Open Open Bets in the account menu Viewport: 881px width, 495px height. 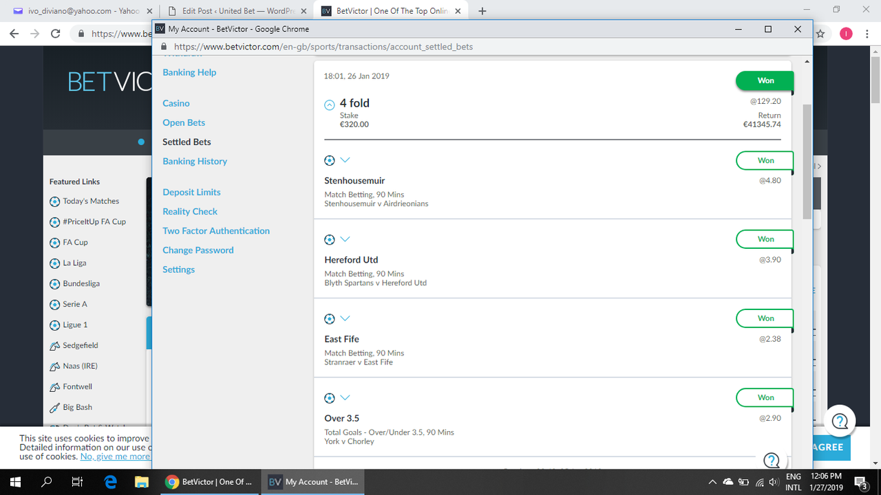[184, 122]
